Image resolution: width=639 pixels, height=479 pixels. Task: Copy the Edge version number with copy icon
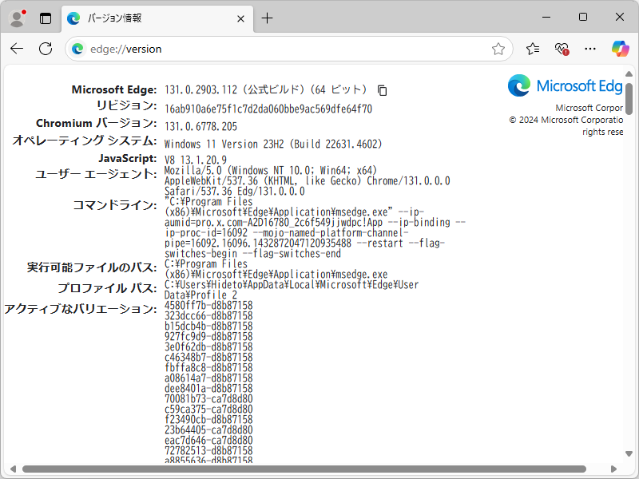pos(382,89)
